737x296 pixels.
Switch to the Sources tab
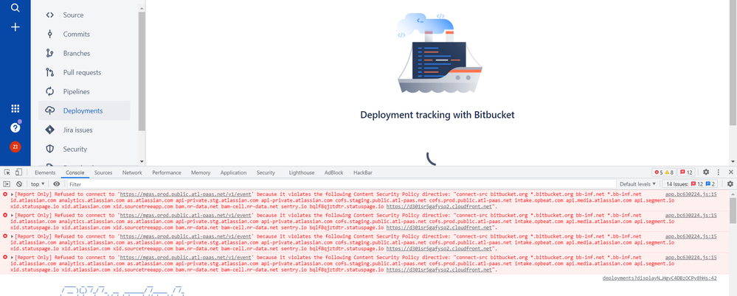point(103,172)
